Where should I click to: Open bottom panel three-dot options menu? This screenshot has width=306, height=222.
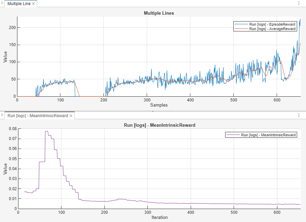[299, 115]
